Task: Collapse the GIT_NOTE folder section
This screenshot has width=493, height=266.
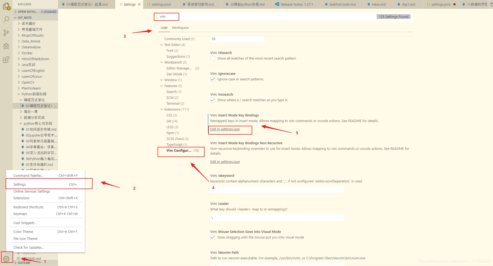Action: tap(35, 18)
